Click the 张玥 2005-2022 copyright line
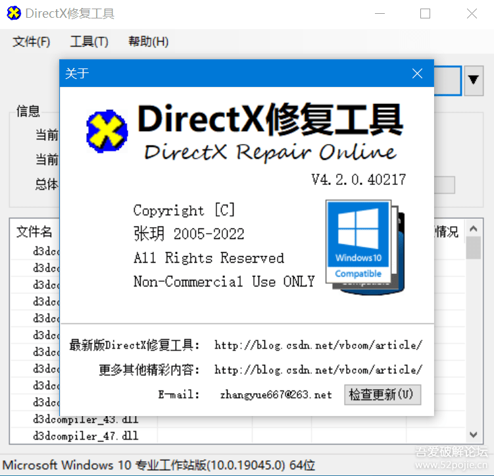494x476 pixels. (x=189, y=234)
